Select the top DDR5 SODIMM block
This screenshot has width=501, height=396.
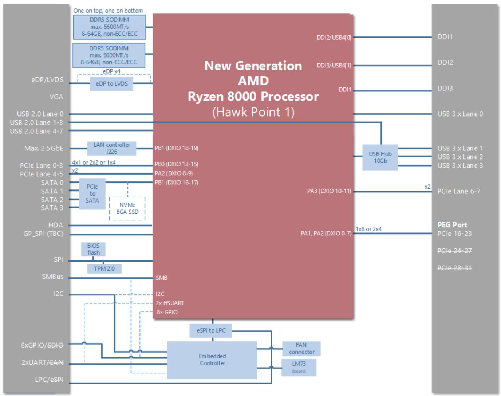109,27
